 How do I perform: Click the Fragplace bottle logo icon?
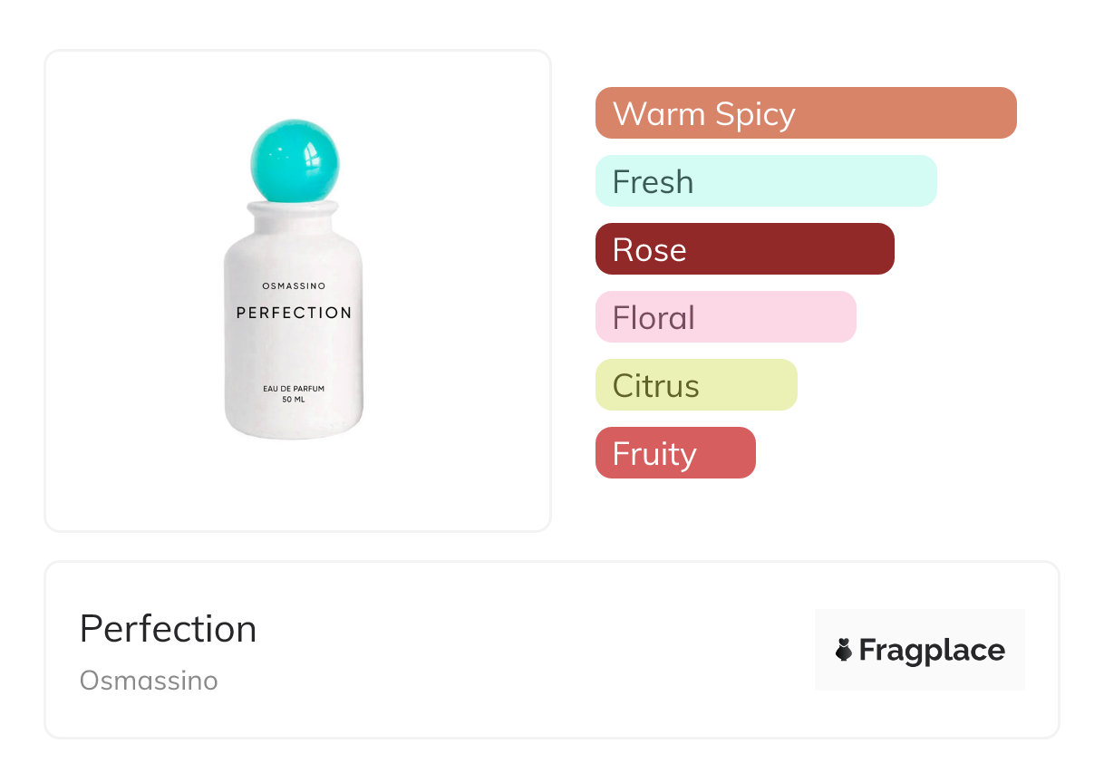(x=844, y=650)
